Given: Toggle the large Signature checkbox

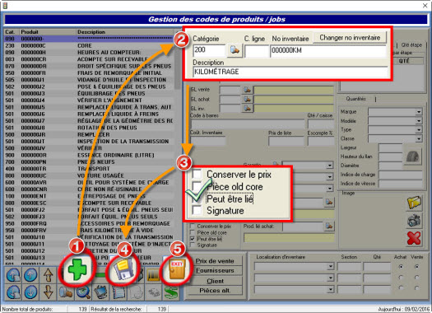Looking at the screenshot, I should coord(197,210).
